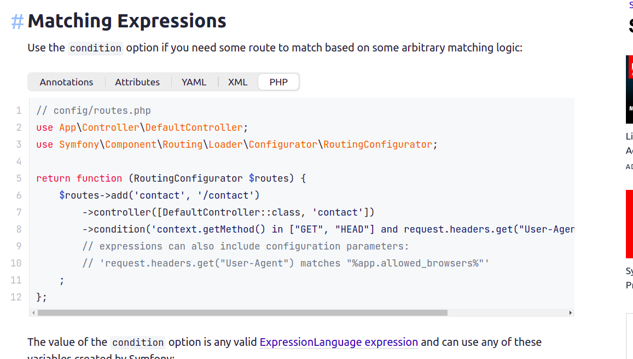
Task: Open the solid red sidebar thumbnail
Action: click(629, 224)
